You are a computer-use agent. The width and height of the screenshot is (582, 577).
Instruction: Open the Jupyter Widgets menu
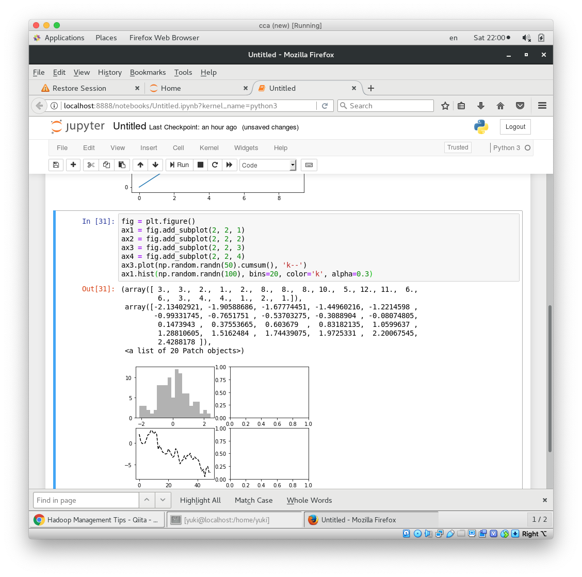click(246, 147)
